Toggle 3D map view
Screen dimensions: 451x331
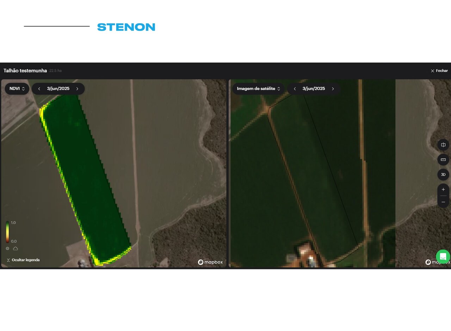(x=443, y=174)
